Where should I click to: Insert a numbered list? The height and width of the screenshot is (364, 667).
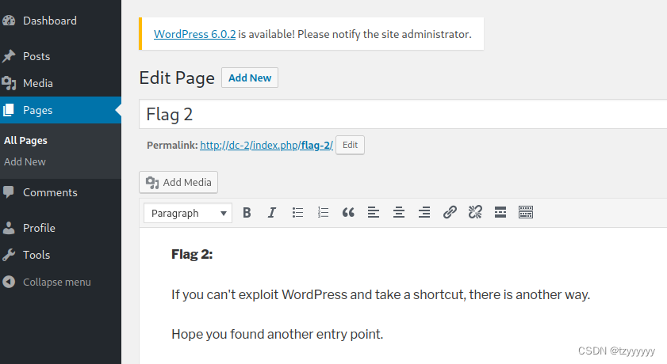point(323,213)
